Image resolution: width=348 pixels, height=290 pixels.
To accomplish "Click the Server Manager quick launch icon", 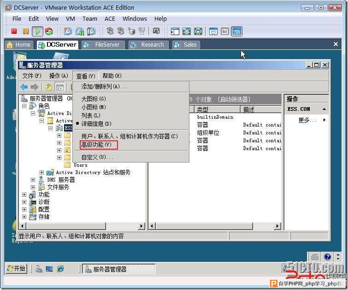I will [39, 269].
